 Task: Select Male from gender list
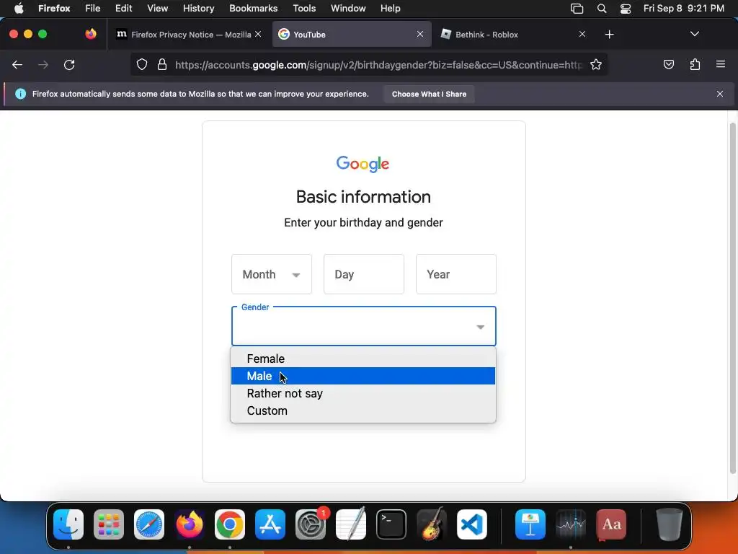(x=363, y=376)
